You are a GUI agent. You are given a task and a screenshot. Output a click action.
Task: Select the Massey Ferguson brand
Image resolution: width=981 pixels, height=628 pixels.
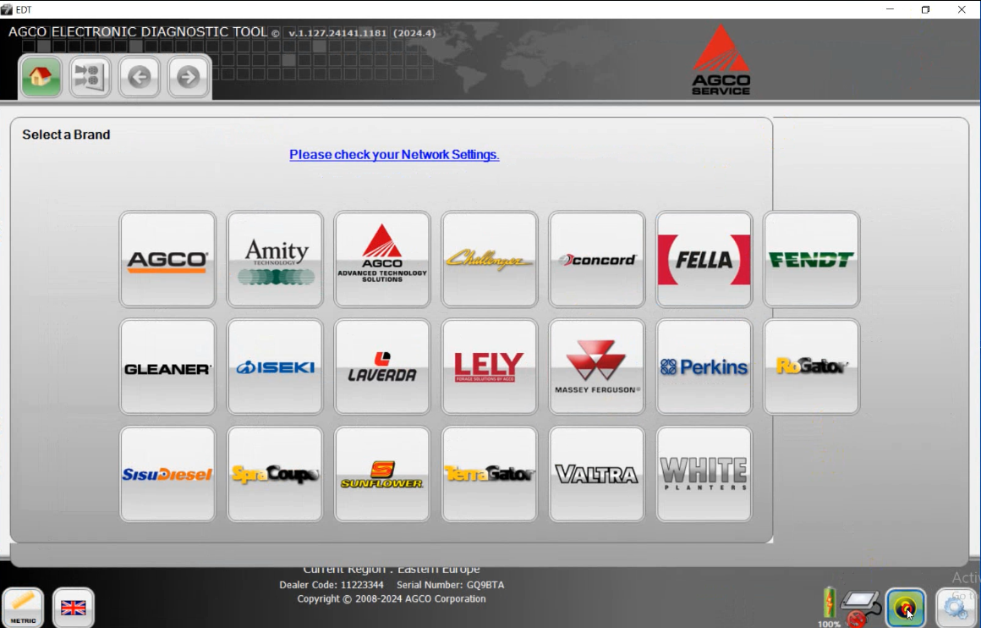(596, 366)
